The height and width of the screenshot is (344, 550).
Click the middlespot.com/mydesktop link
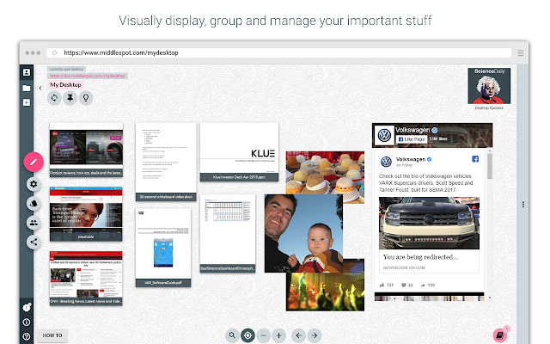click(87, 76)
